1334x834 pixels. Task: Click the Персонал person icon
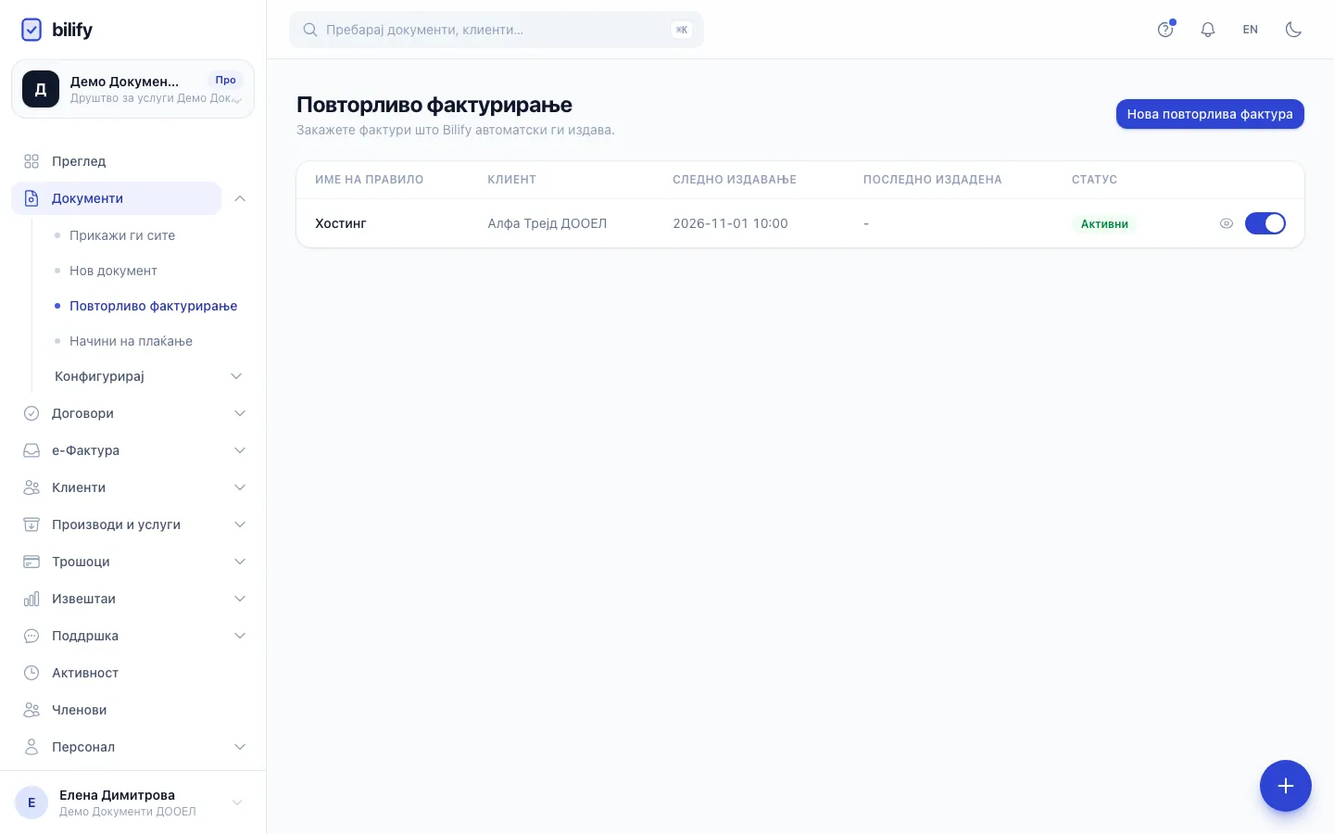pyautogui.click(x=31, y=747)
